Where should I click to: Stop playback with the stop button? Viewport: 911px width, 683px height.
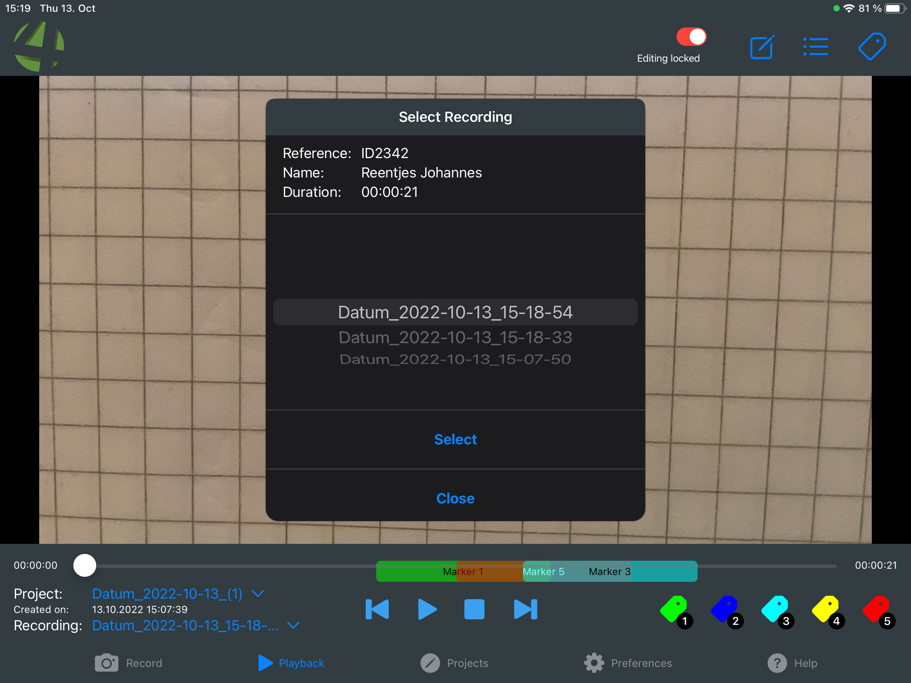tap(474, 609)
